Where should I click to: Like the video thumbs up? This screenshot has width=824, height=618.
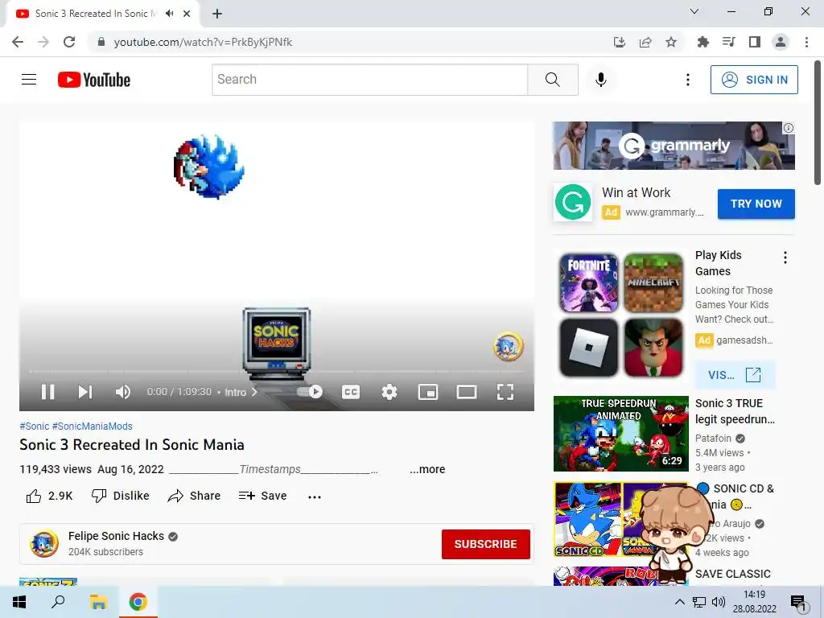point(49,496)
